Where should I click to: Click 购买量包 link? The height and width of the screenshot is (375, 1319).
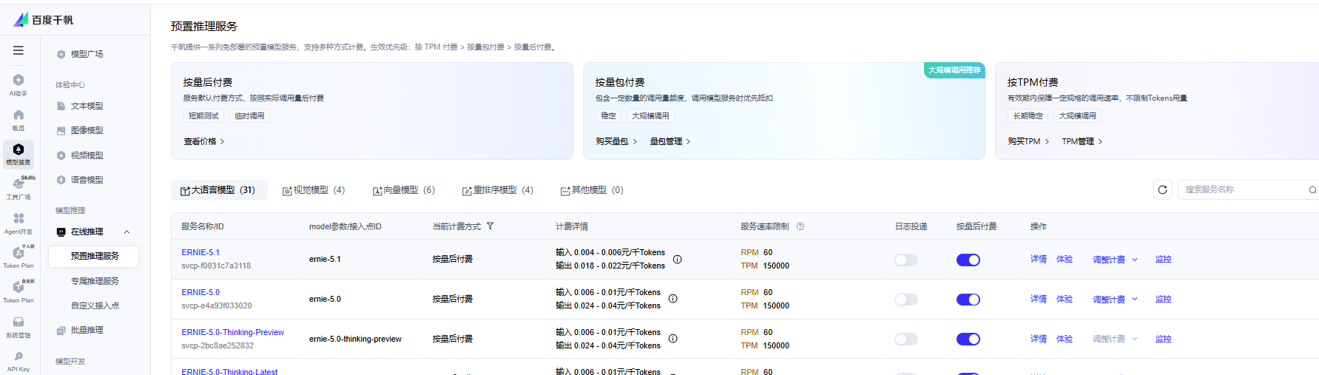tap(615, 141)
